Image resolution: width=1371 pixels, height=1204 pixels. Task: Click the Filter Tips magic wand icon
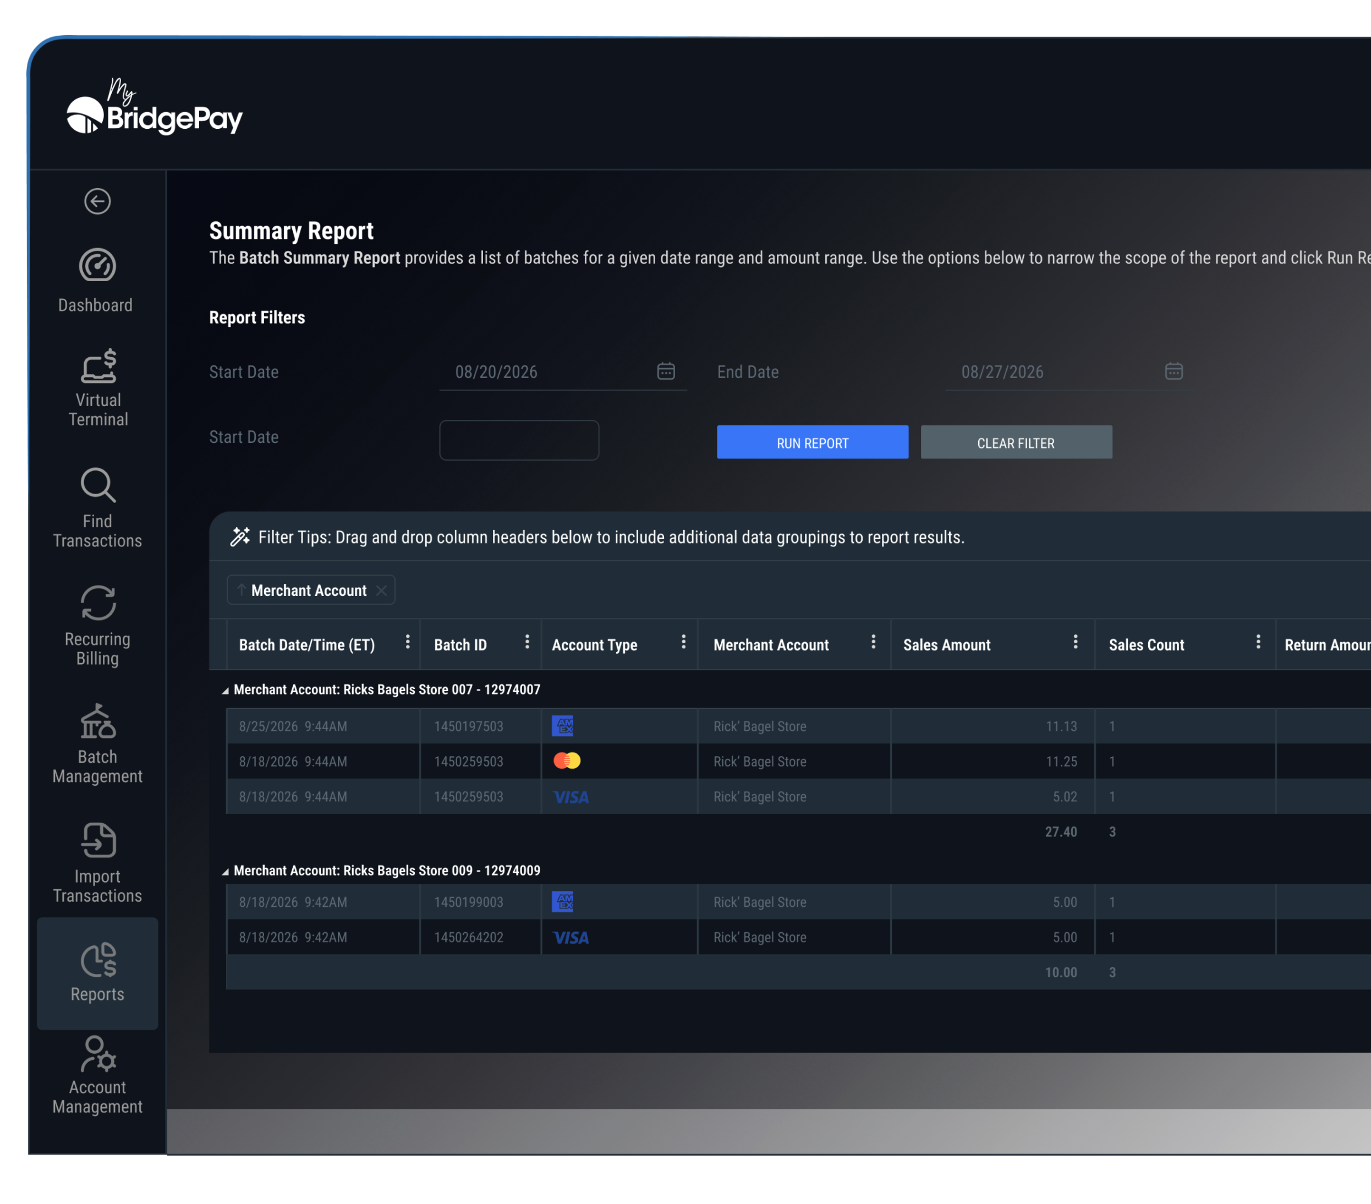pos(240,537)
